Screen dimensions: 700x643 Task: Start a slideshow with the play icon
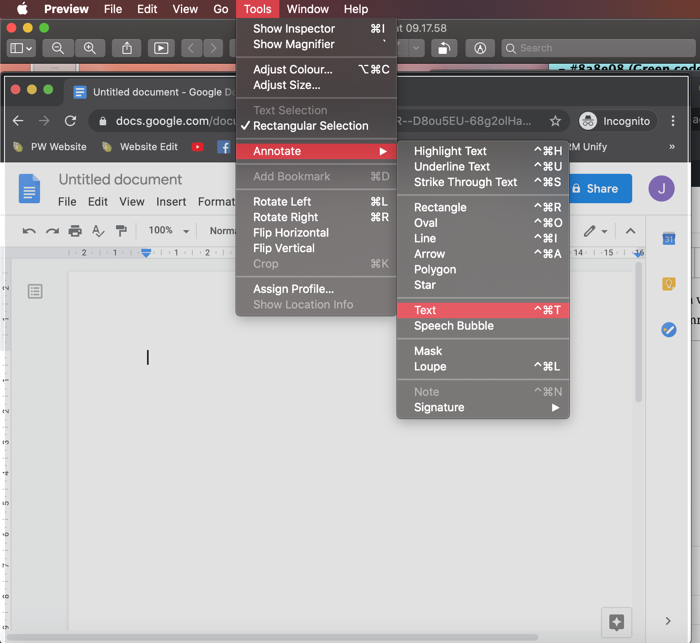(161, 48)
